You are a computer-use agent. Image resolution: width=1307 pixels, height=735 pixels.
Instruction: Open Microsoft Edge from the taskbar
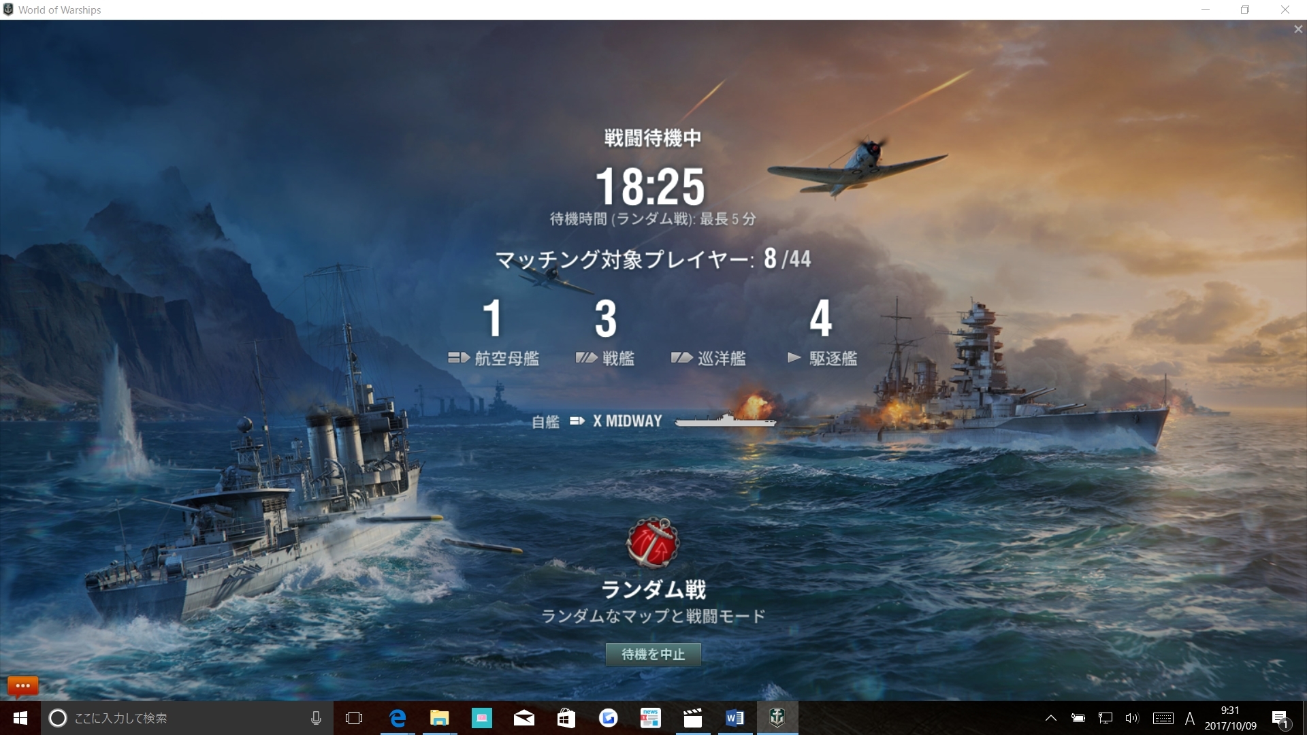(397, 718)
